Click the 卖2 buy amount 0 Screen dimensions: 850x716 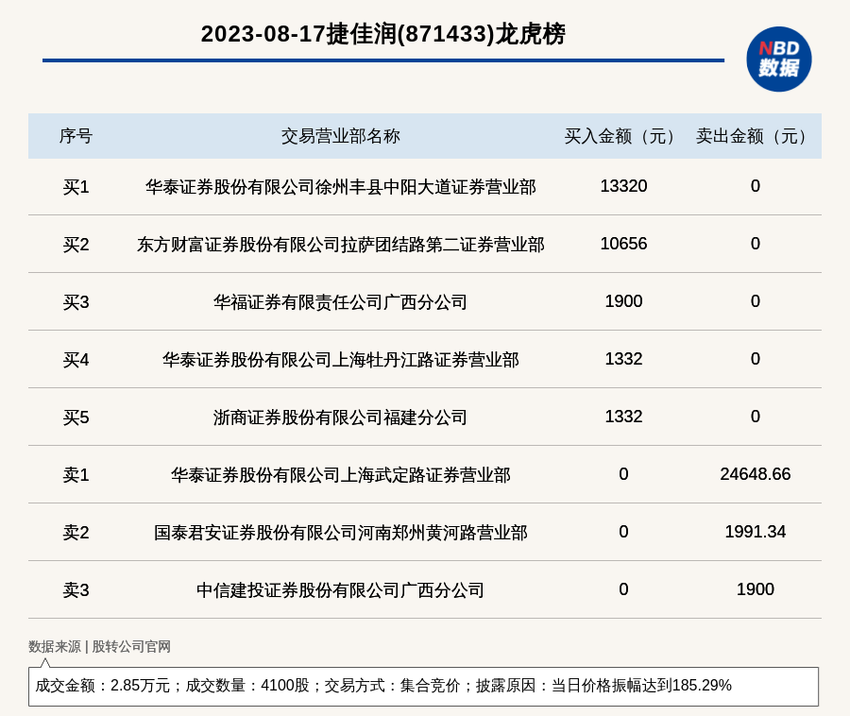(x=623, y=531)
